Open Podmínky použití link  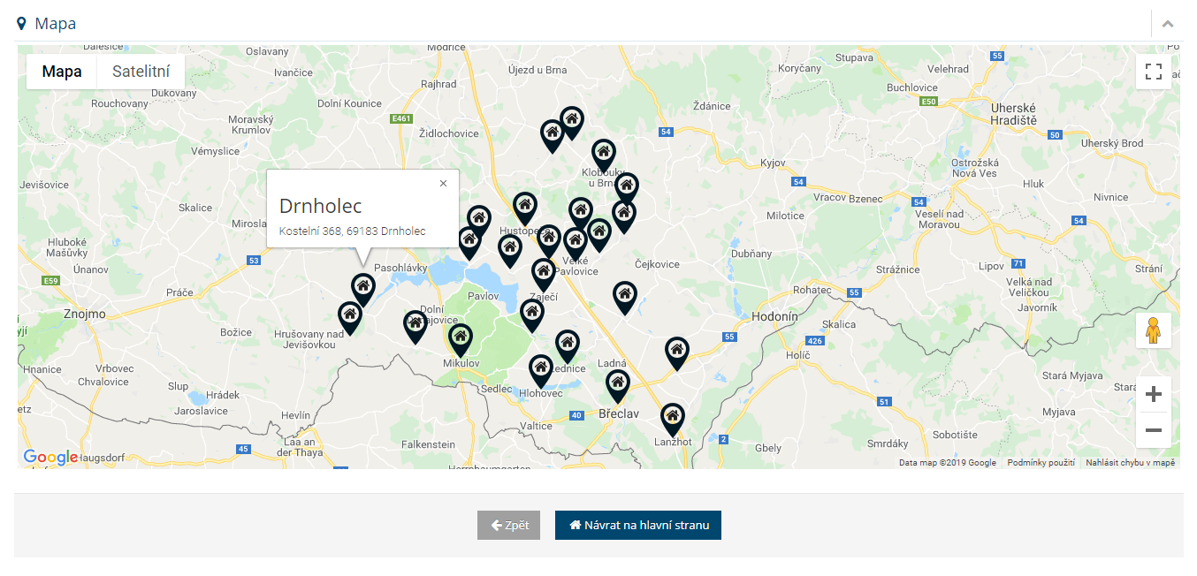(1041, 463)
